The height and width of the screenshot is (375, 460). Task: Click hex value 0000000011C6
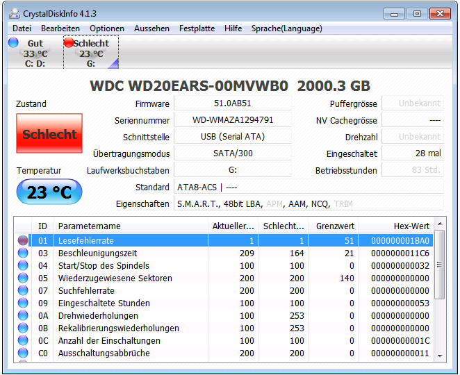tap(400, 253)
